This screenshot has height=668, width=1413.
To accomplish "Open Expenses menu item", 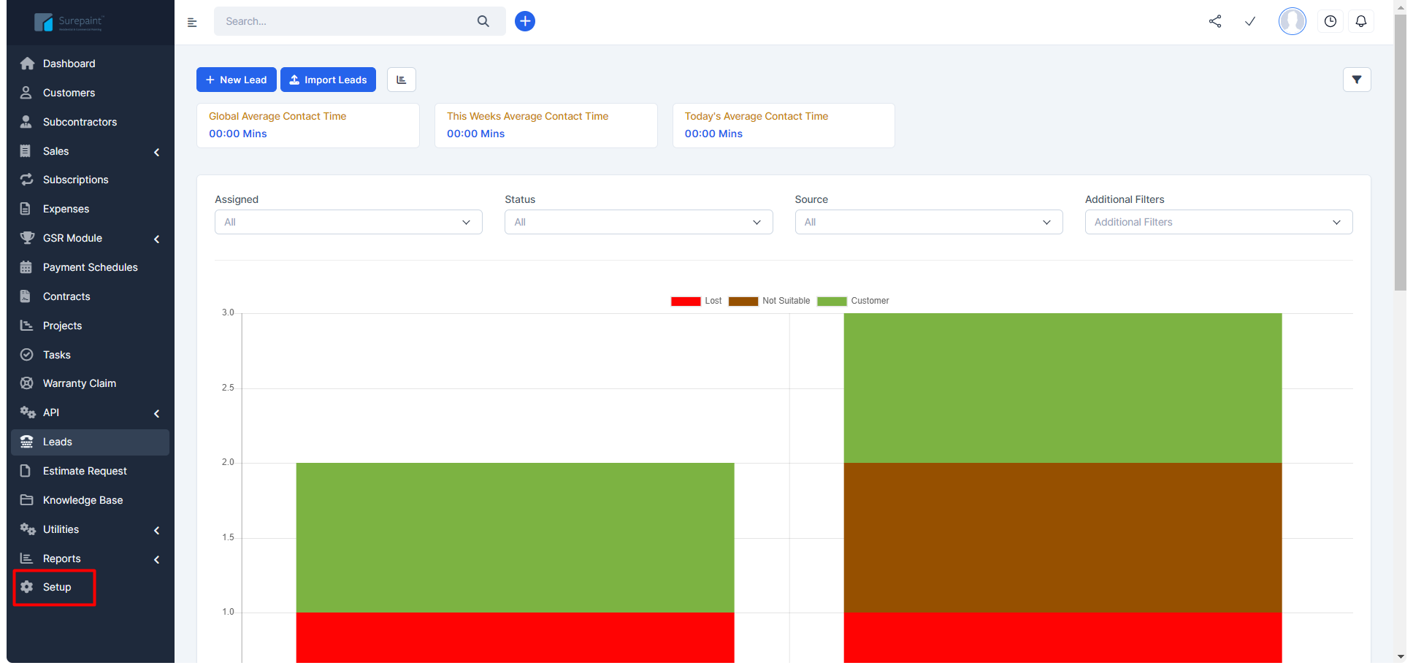I will [x=91, y=209].
